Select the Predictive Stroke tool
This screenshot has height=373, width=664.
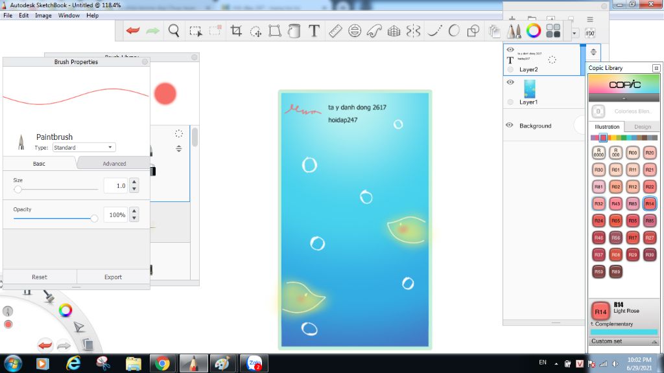pos(454,30)
